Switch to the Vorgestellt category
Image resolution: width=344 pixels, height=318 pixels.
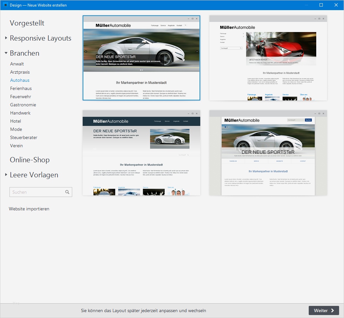pos(27,23)
